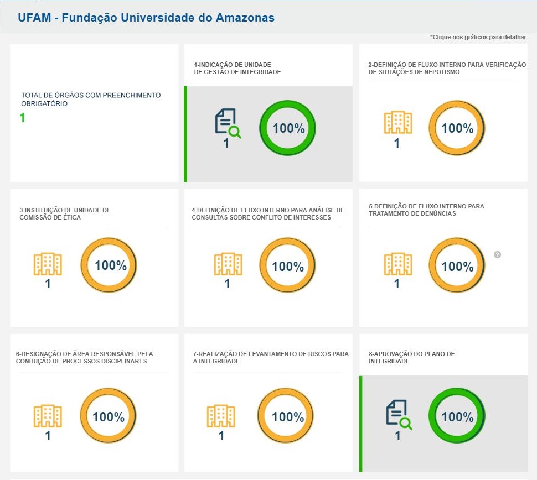Click title '4-Definição de Fluxo Interno' Conflito de Interesses

(268, 213)
